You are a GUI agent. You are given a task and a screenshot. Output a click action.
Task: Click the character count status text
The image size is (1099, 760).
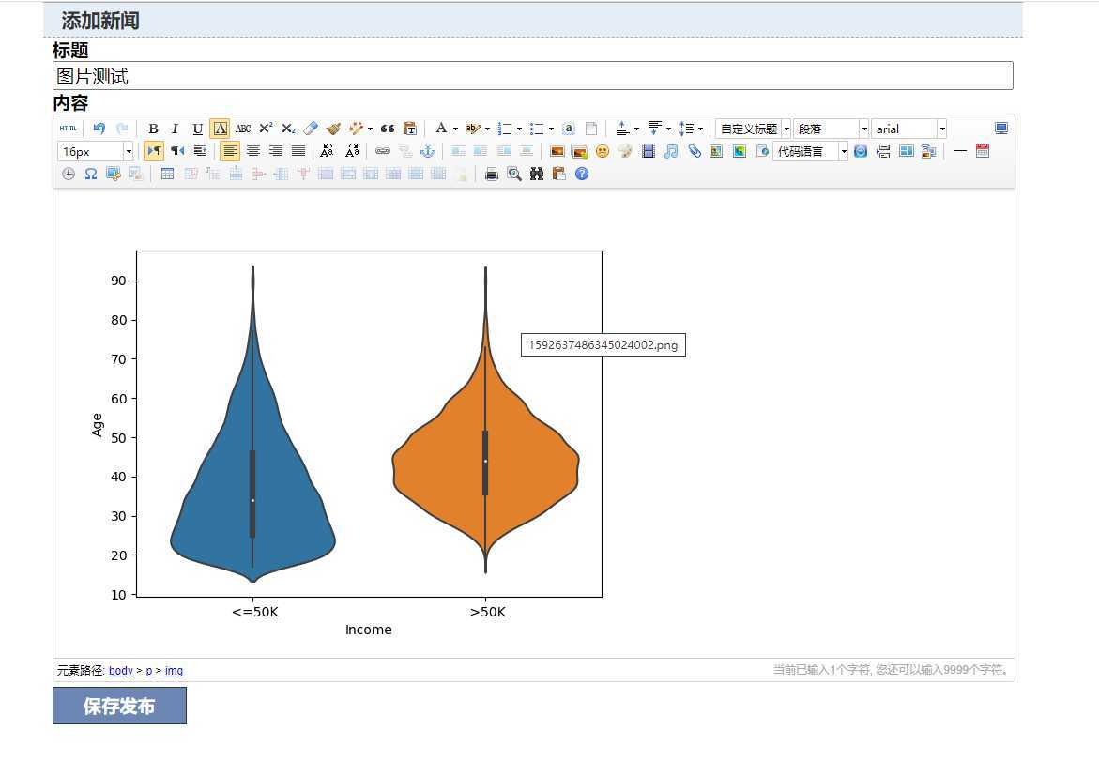(891, 670)
